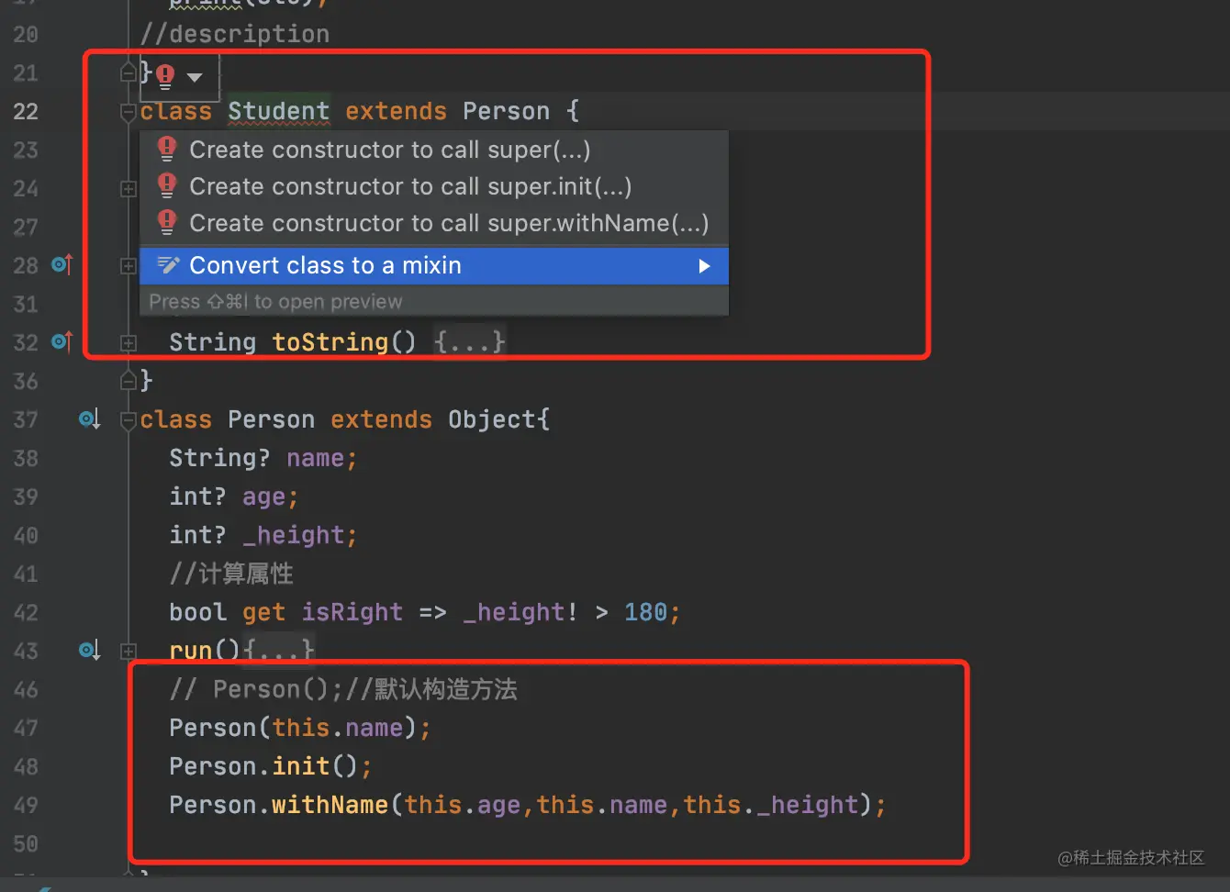Image resolution: width=1230 pixels, height=892 pixels.
Task: Click the overridden-by gutter icon on line 43
Action: tap(89, 651)
